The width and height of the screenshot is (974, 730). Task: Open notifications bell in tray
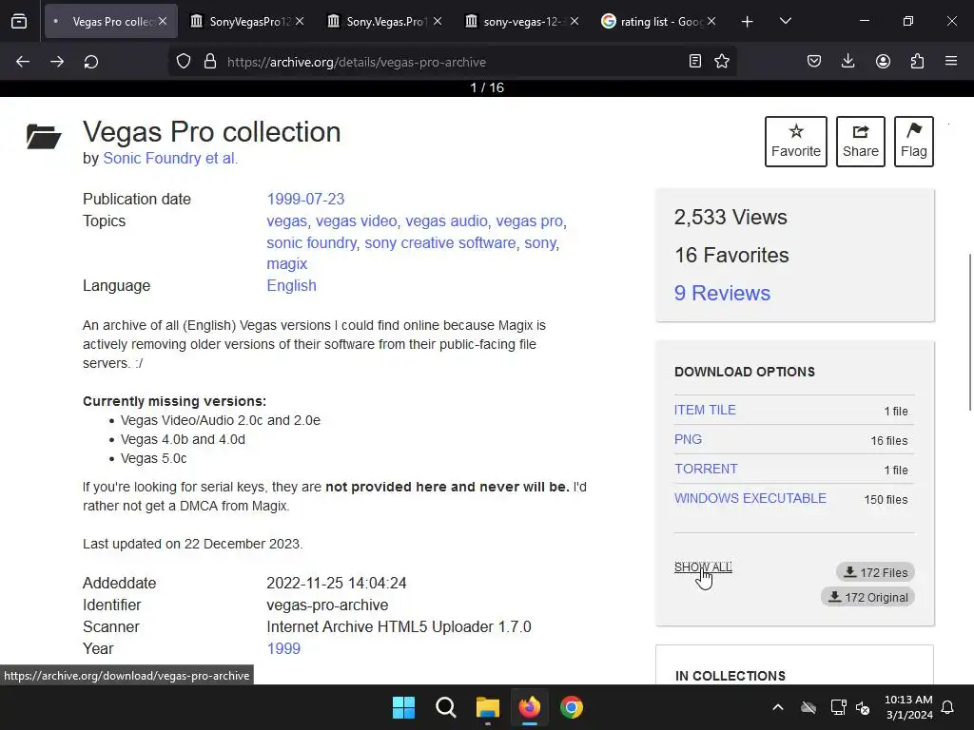tap(947, 707)
